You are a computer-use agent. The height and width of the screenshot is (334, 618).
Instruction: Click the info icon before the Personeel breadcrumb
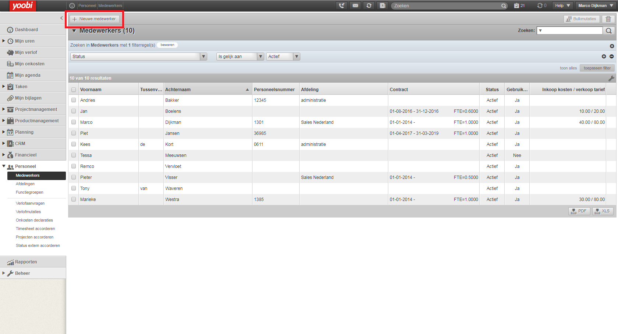coord(72,6)
